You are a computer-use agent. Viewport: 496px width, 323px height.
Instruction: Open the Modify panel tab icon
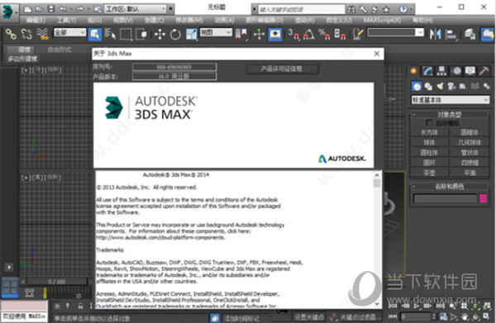(x=427, y=71)
